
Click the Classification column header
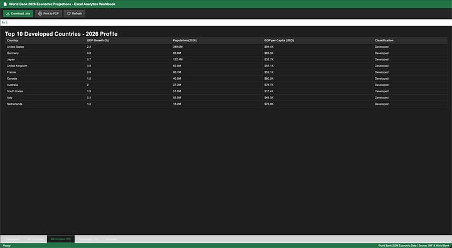coord(410,40)
